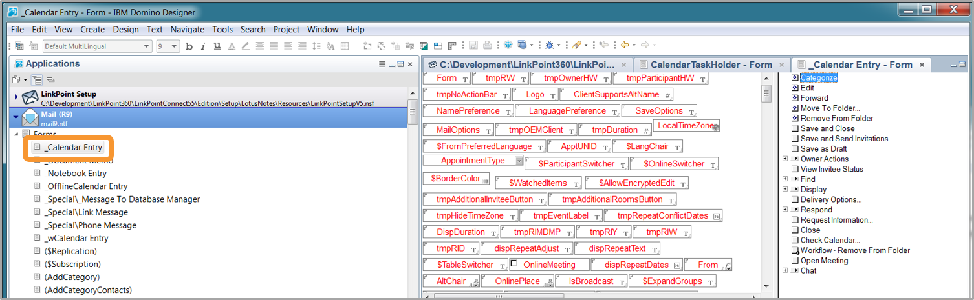Open the AppointmentType field dropdown
974x300 pixels.
519,161
